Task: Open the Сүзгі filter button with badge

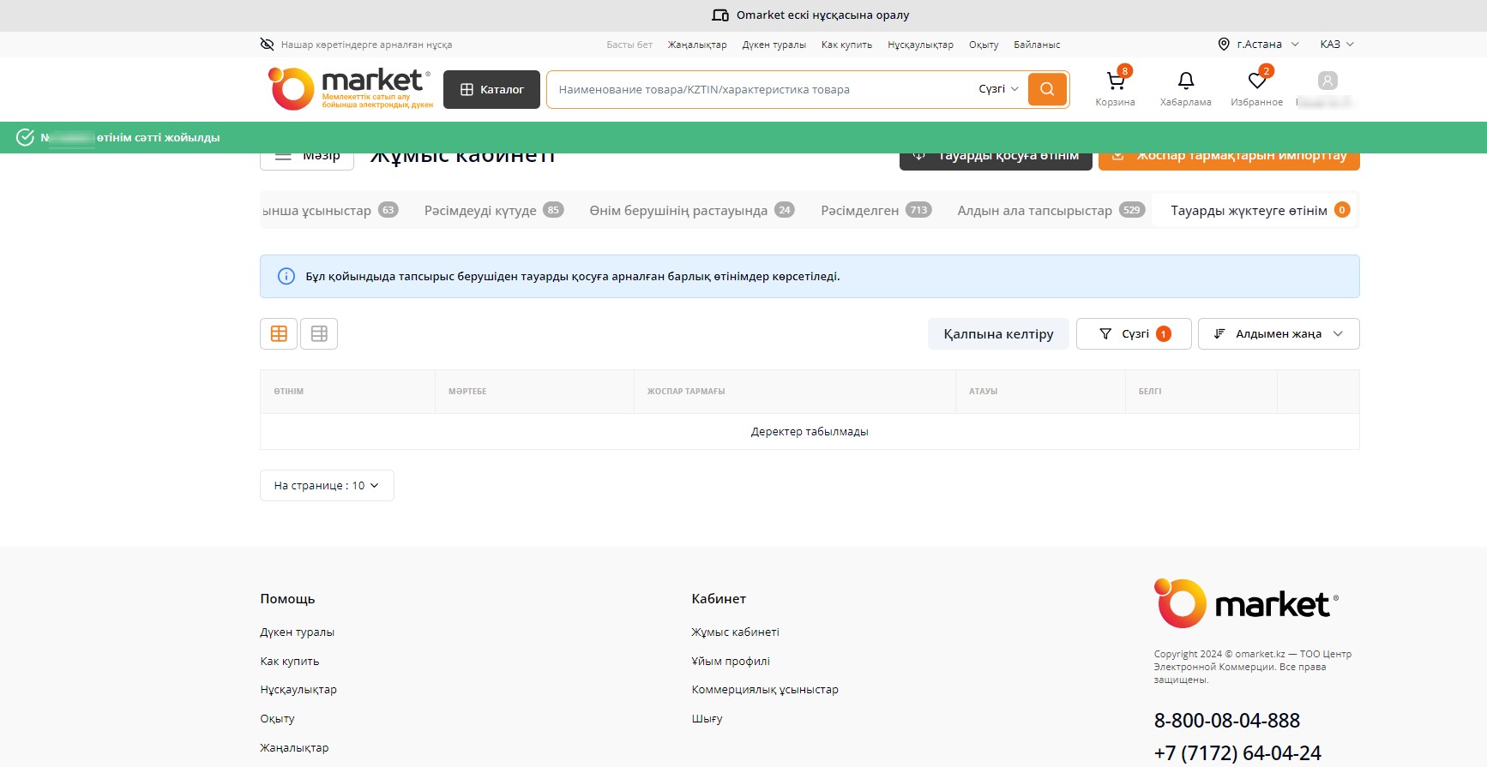Action: [1133, 334]
